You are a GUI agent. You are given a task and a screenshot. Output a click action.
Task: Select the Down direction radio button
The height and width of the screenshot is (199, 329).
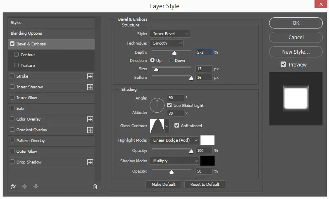pyautogui.click(x=171, y=60)
